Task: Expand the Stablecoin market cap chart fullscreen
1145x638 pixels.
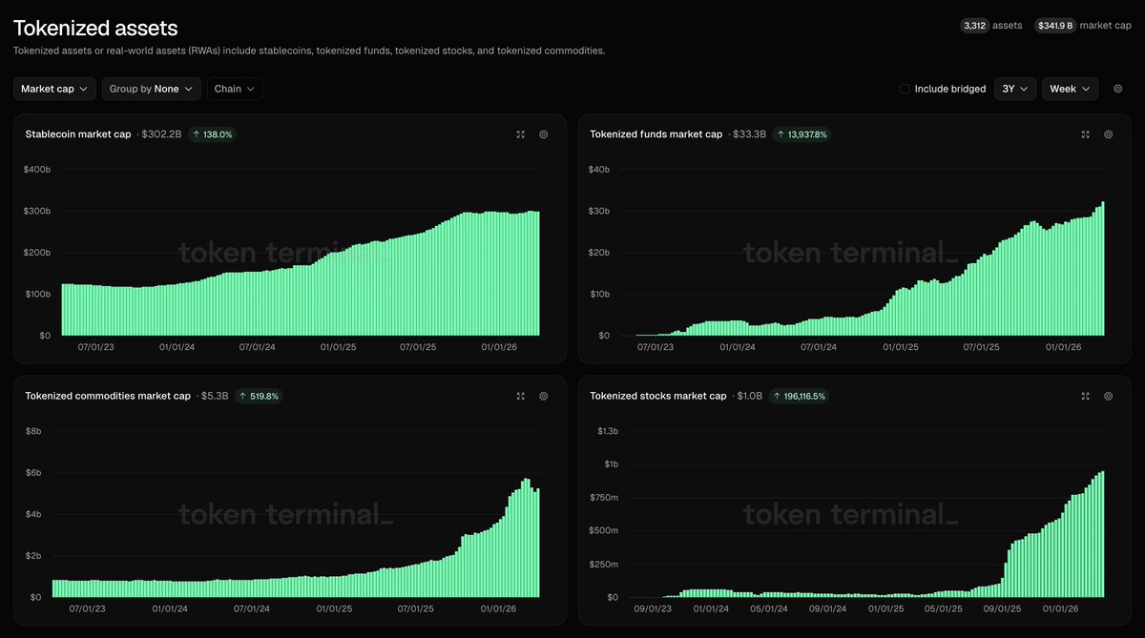Action: click(x=520, y=134)
